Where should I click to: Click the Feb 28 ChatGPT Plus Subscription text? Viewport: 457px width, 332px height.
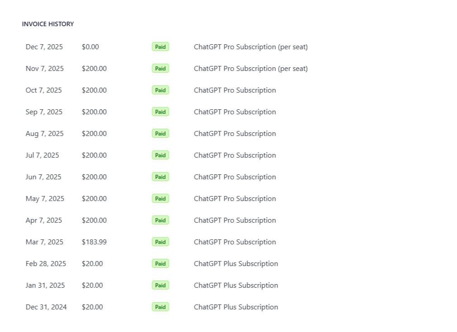[x=236, y=264]
